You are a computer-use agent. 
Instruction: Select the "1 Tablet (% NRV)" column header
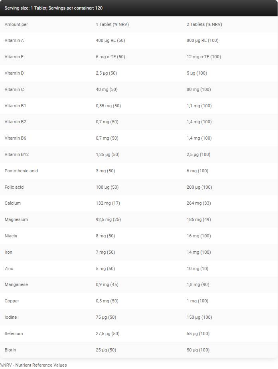(x=112, y=24)
